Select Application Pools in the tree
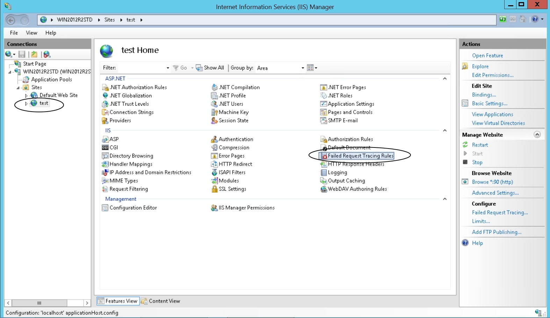Viewport: 550px width, 318px height. (x=51, y=79)
